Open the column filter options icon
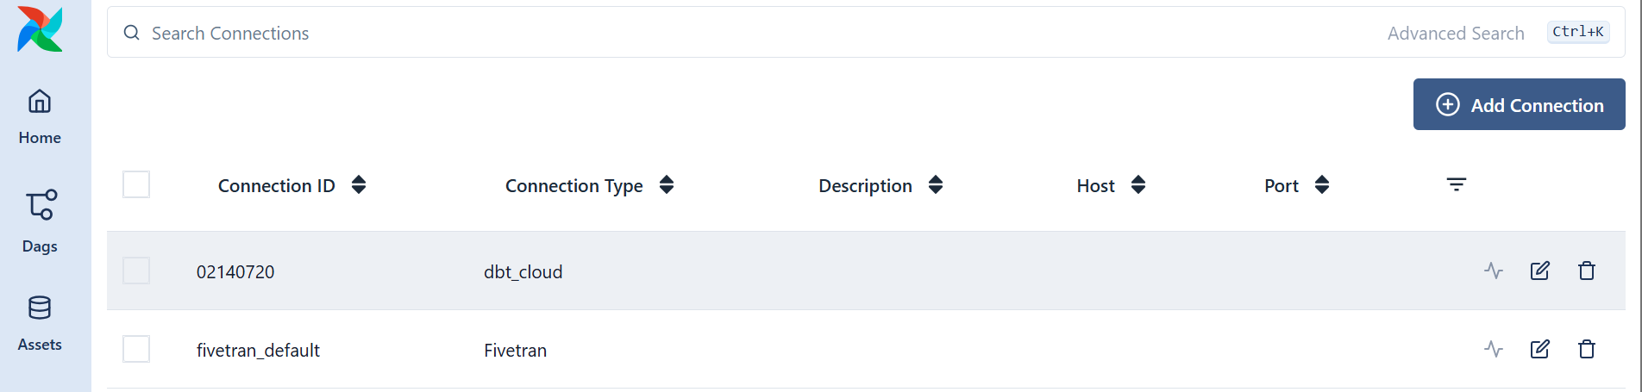 1456,185
